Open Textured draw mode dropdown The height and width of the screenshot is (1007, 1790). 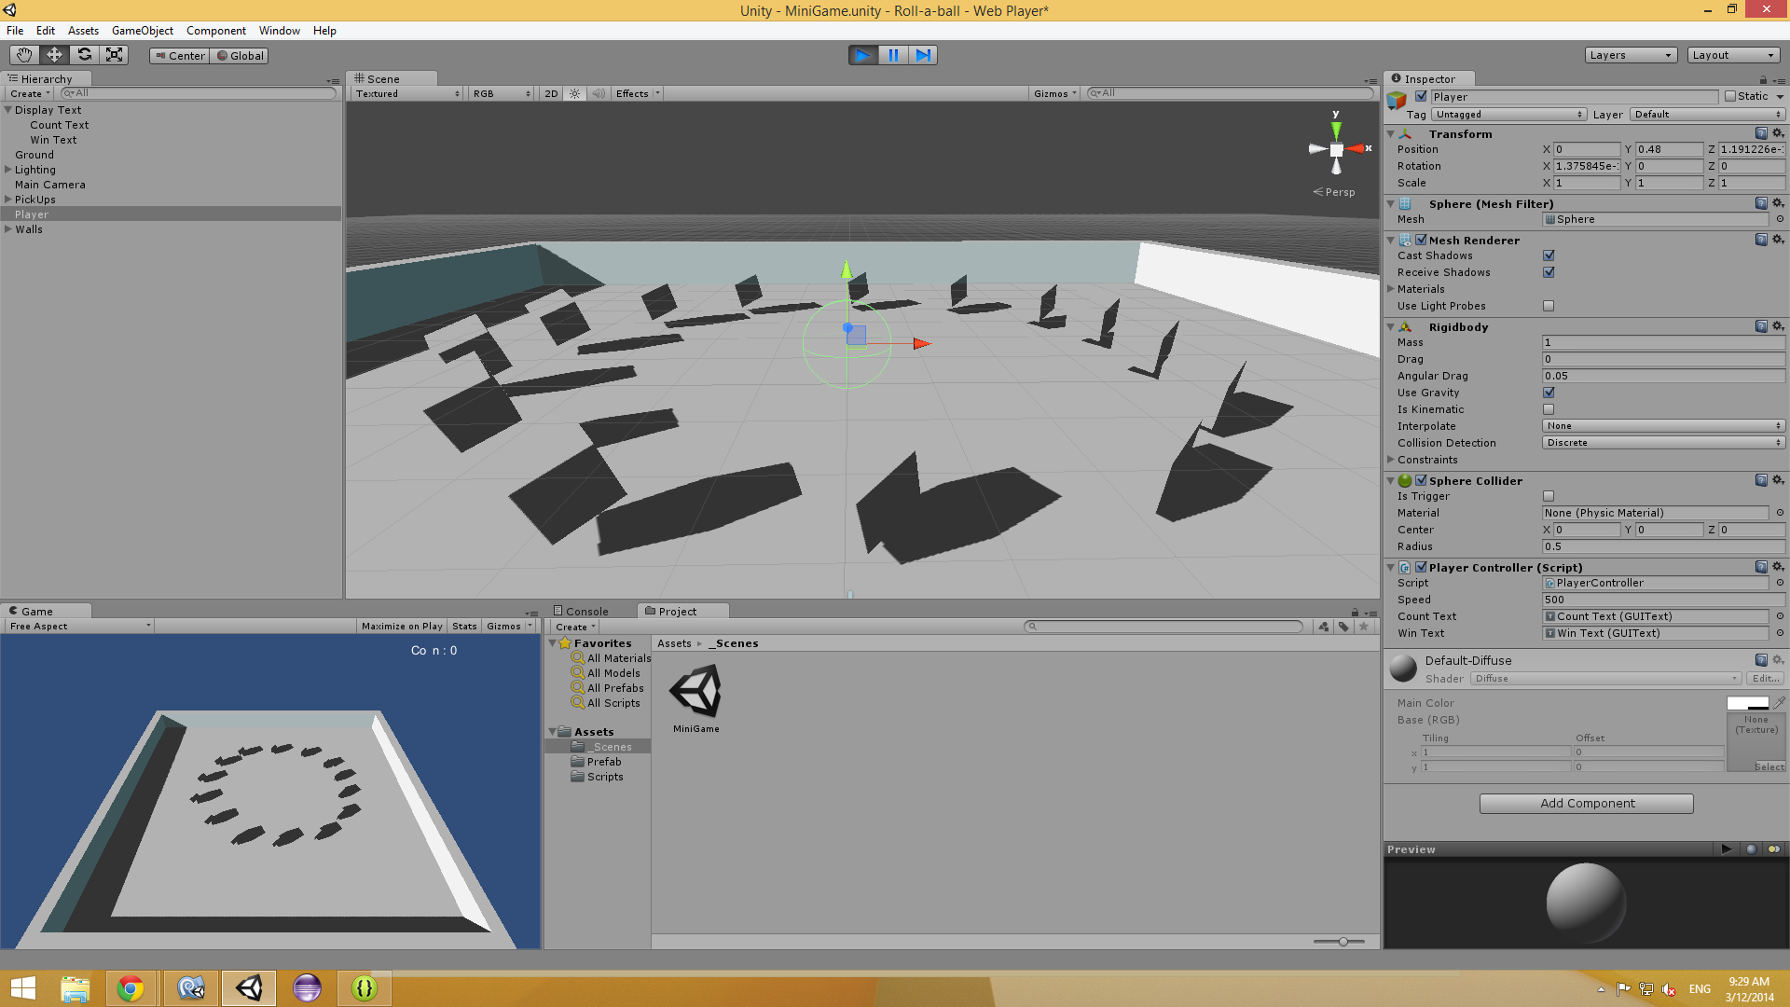click(407, 93)
